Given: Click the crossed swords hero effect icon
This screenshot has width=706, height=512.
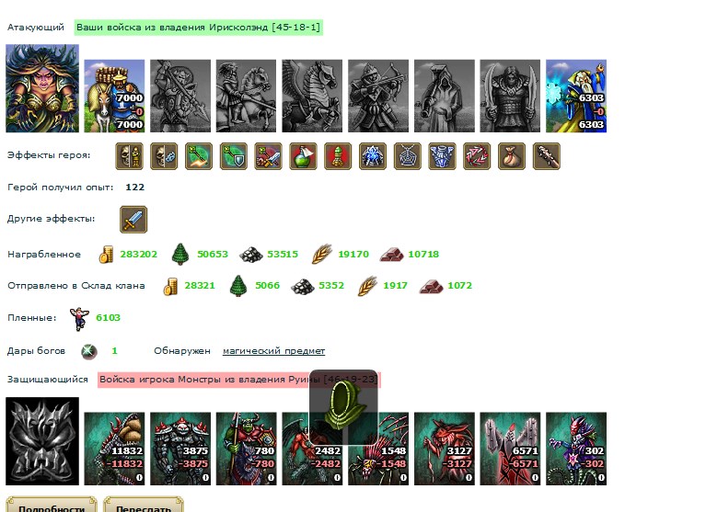Looking at the screenshot, I should click(x=269, y=156).
